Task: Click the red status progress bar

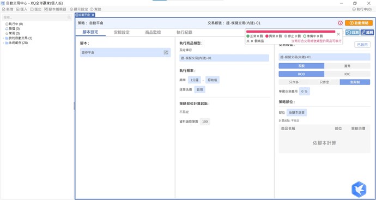Action: tap(290, 32)
